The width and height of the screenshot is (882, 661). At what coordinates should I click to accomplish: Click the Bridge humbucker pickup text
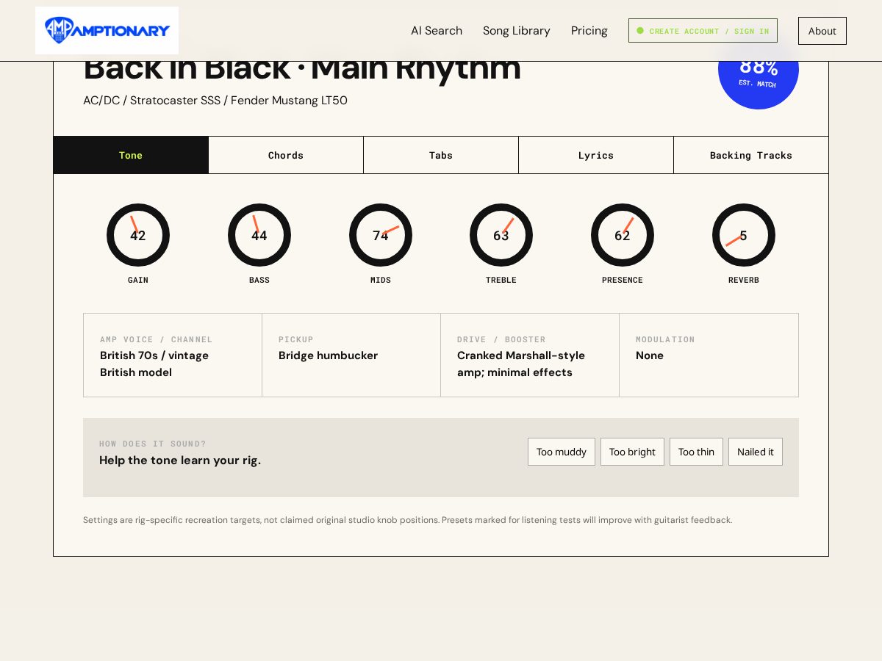[x=328, y=355]
